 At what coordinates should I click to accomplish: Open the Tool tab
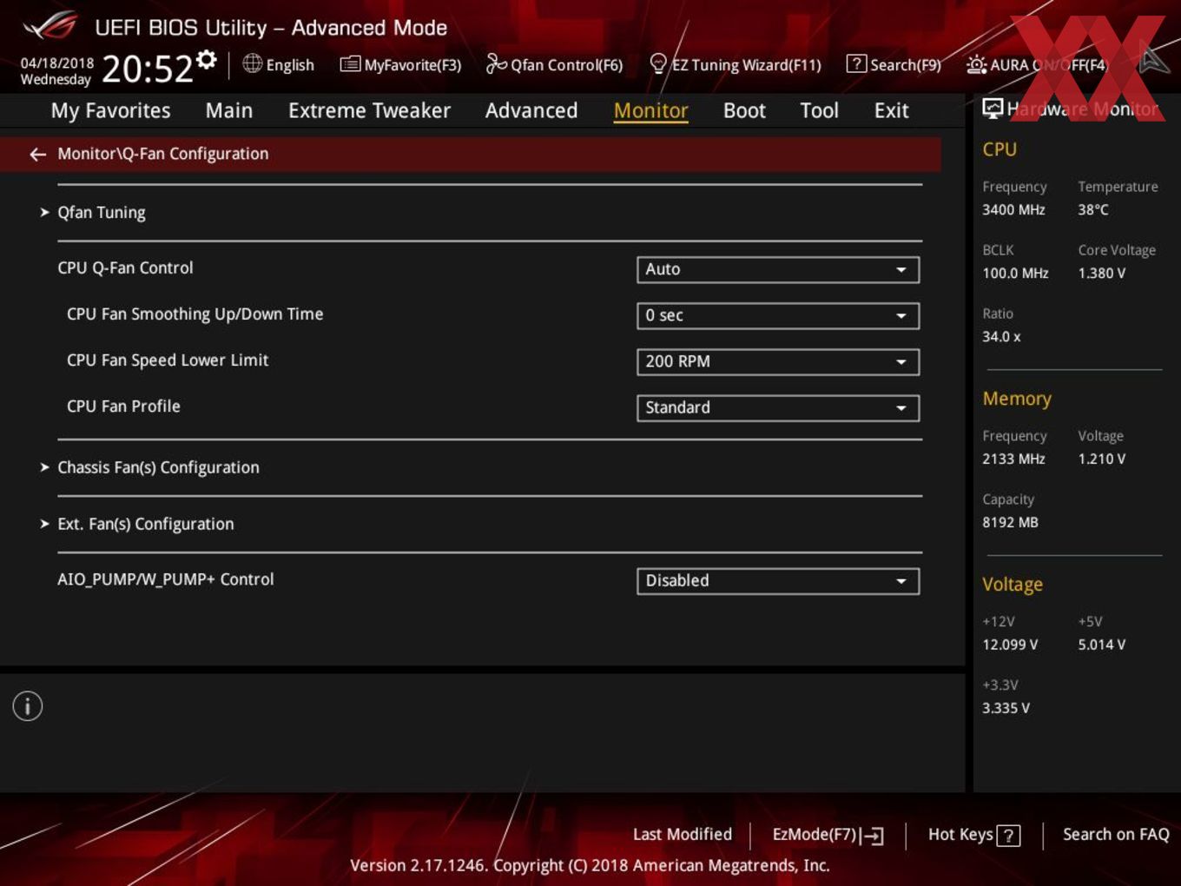(x=820, y=110)
